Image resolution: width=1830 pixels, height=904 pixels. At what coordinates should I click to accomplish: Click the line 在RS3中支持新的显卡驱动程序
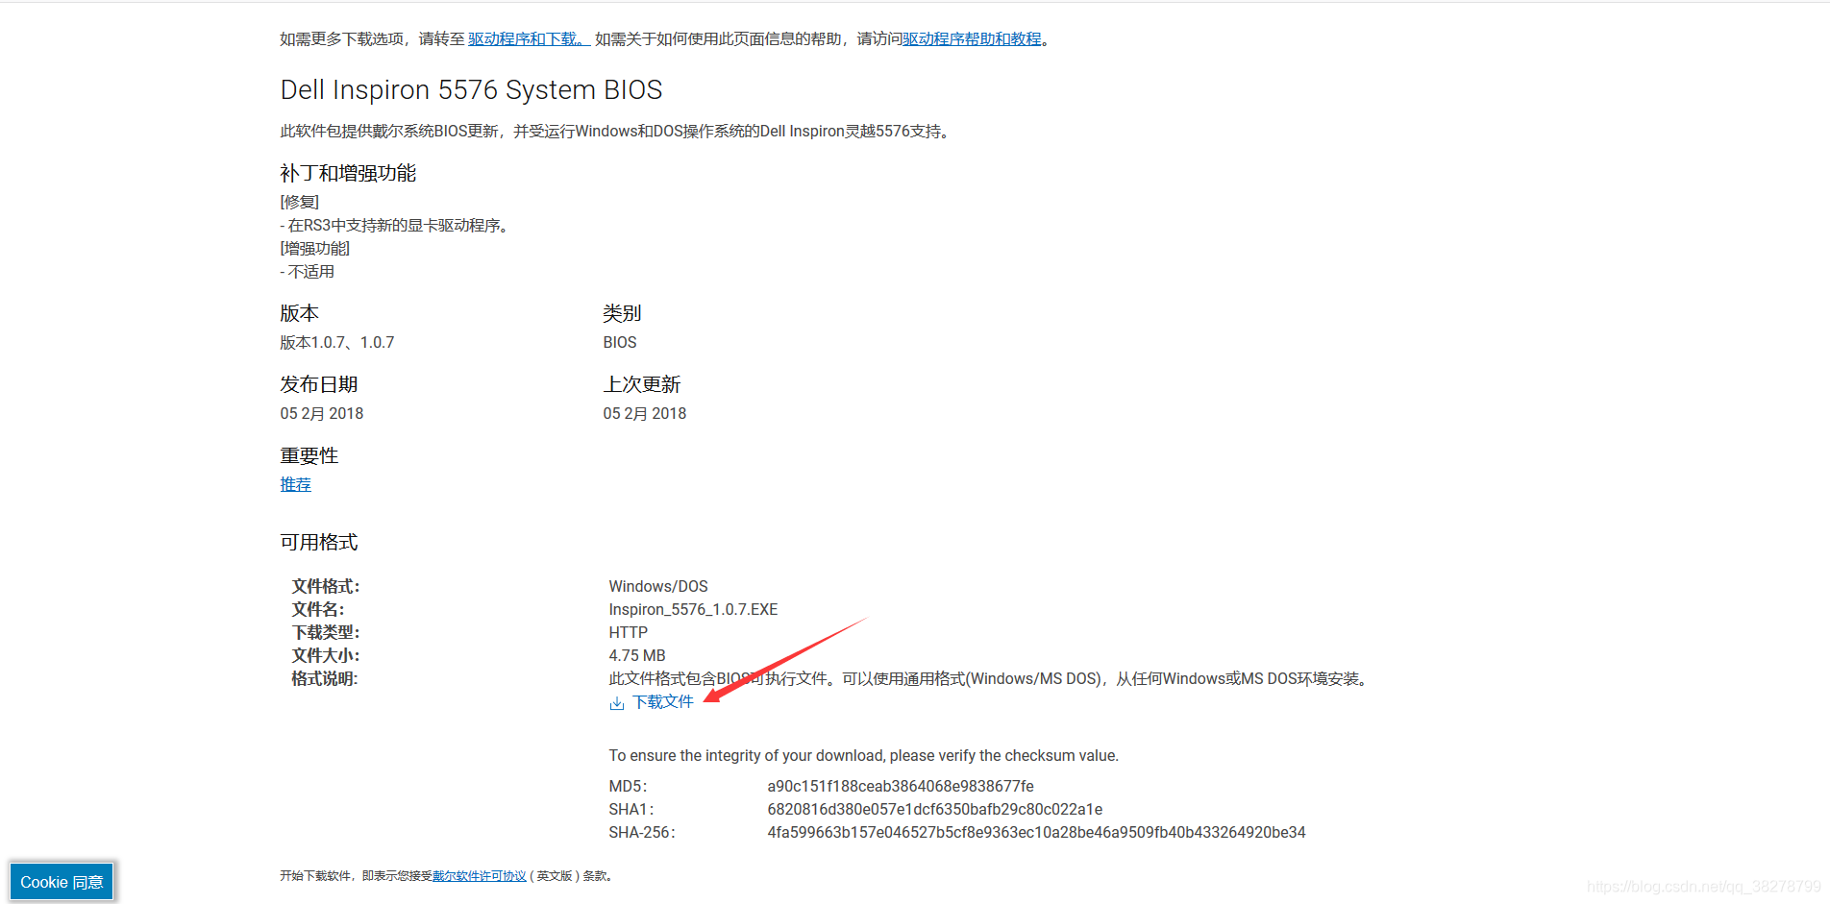click(x=394, y=226)
